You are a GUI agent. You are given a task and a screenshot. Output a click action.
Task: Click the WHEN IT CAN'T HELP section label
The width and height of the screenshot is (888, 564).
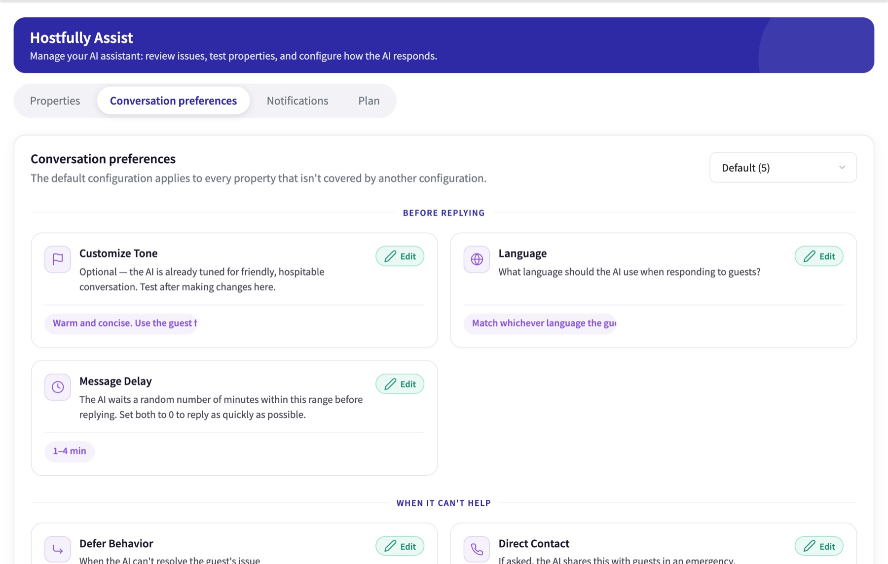click(444, 503)
